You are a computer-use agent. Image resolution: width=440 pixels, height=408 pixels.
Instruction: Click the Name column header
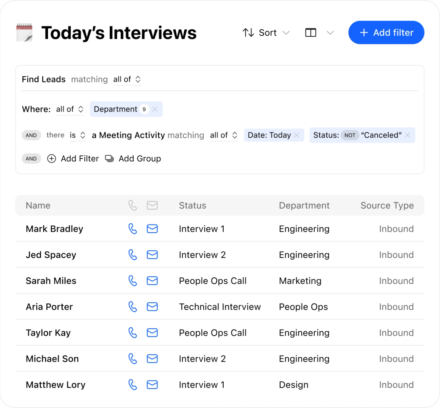(x=38, y=205)
